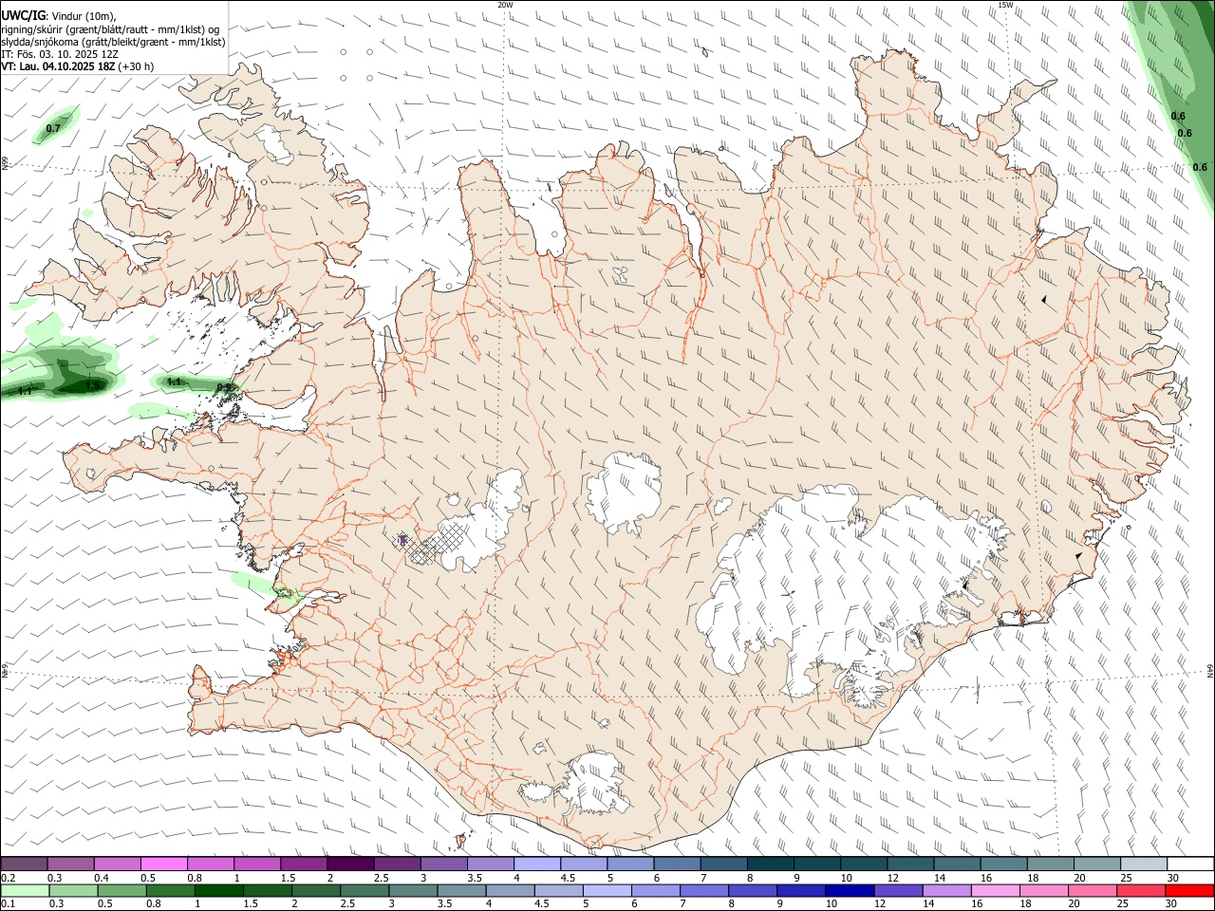Click the UWC/IG Vindur (10m) title text

[59, 16]
